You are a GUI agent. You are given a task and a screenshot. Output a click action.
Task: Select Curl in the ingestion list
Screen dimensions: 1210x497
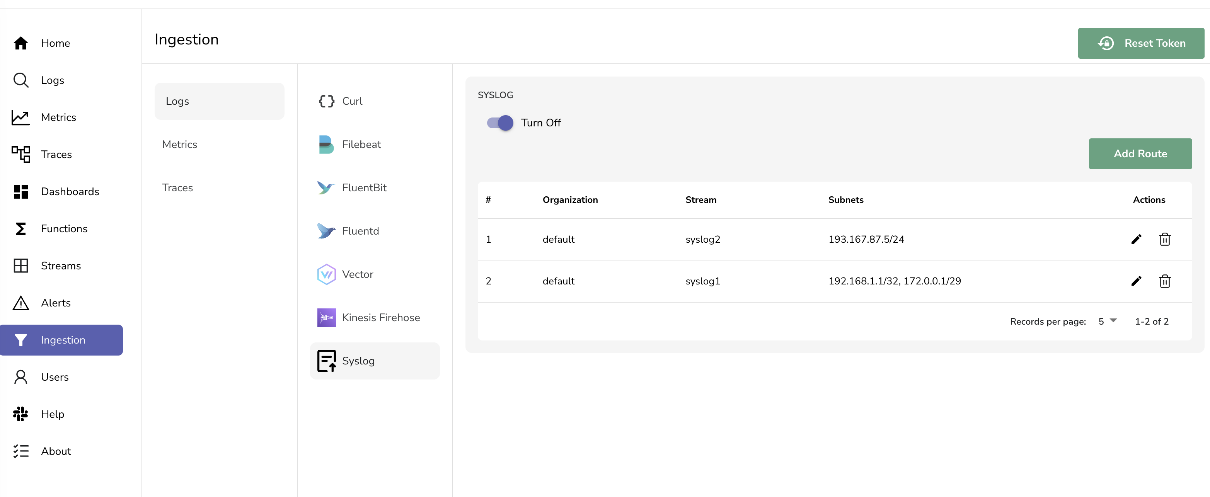pyautogui.click(x=352, y=102)
